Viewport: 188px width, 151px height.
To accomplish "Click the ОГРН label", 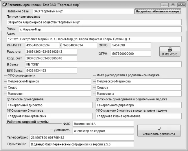I will (103, 54).
